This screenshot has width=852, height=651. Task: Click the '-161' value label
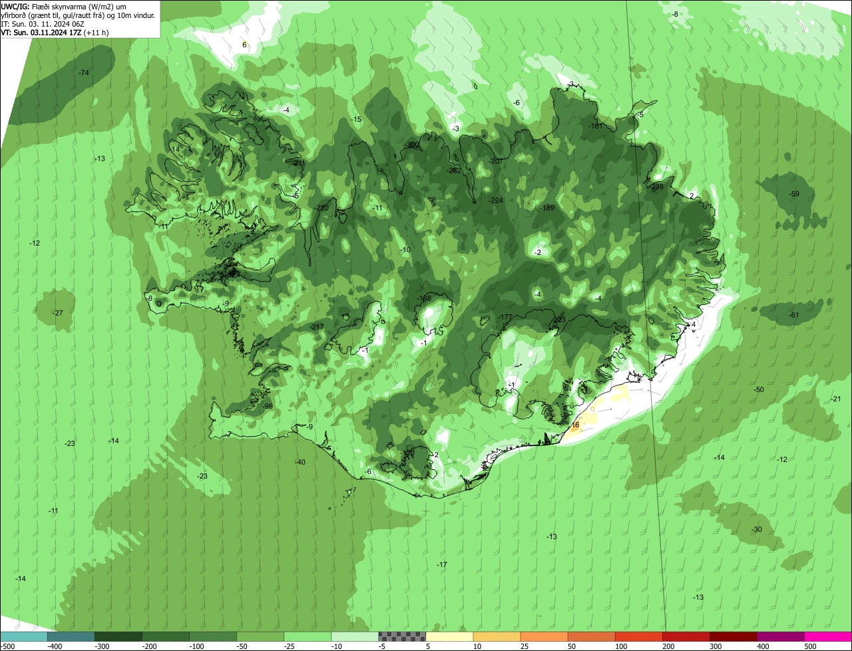coord(596,126)
